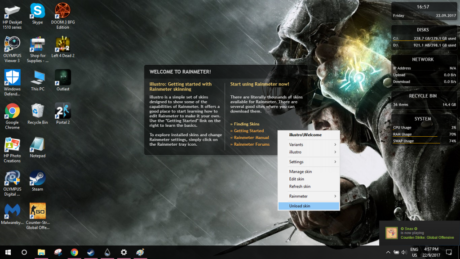
Task: Select the This PC desktop icon
Action: click(x=38, y=80)
